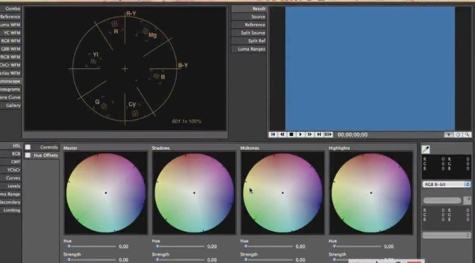The image size is (475, 263).
Task: Open the empty dropdown below the RGB readout
Action: point(446,235)
